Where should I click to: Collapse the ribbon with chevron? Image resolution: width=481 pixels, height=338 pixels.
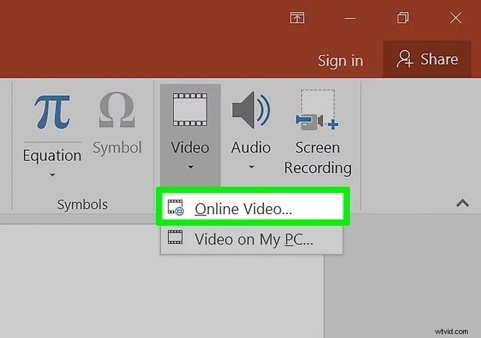462,203
